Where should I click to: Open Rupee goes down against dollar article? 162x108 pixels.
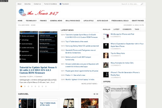[x=82, y=71]
